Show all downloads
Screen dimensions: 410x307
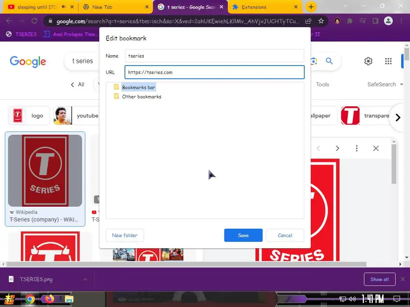tap(380, 279)
